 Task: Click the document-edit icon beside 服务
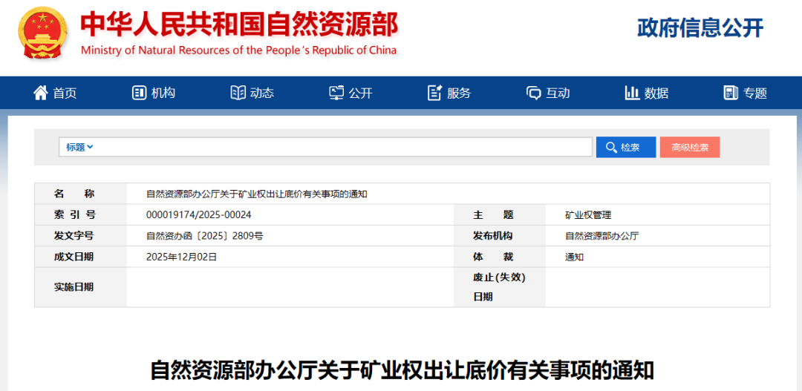[435, 93]
